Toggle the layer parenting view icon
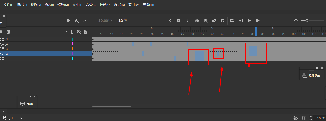326x121 pixels. (x=76, y=21)
